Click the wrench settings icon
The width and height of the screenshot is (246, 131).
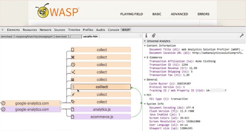pos(242,36)
